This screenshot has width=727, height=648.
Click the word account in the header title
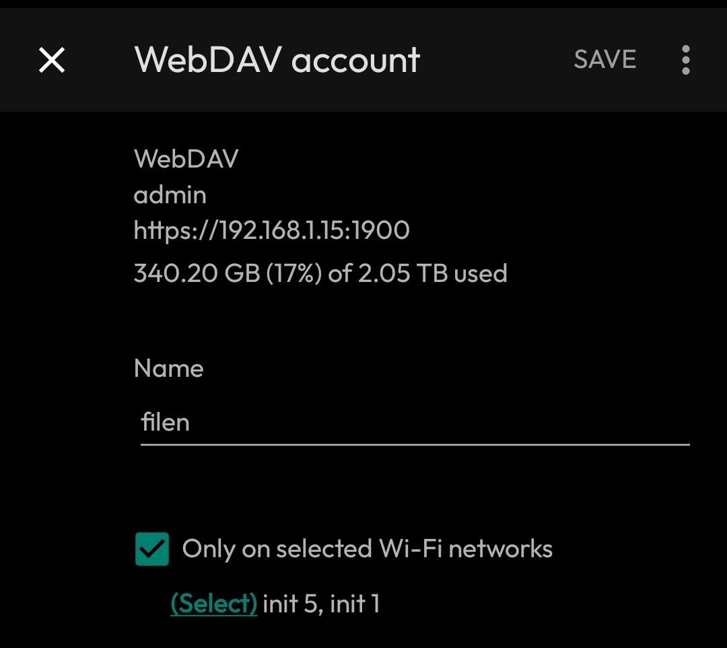pos(356,60)
